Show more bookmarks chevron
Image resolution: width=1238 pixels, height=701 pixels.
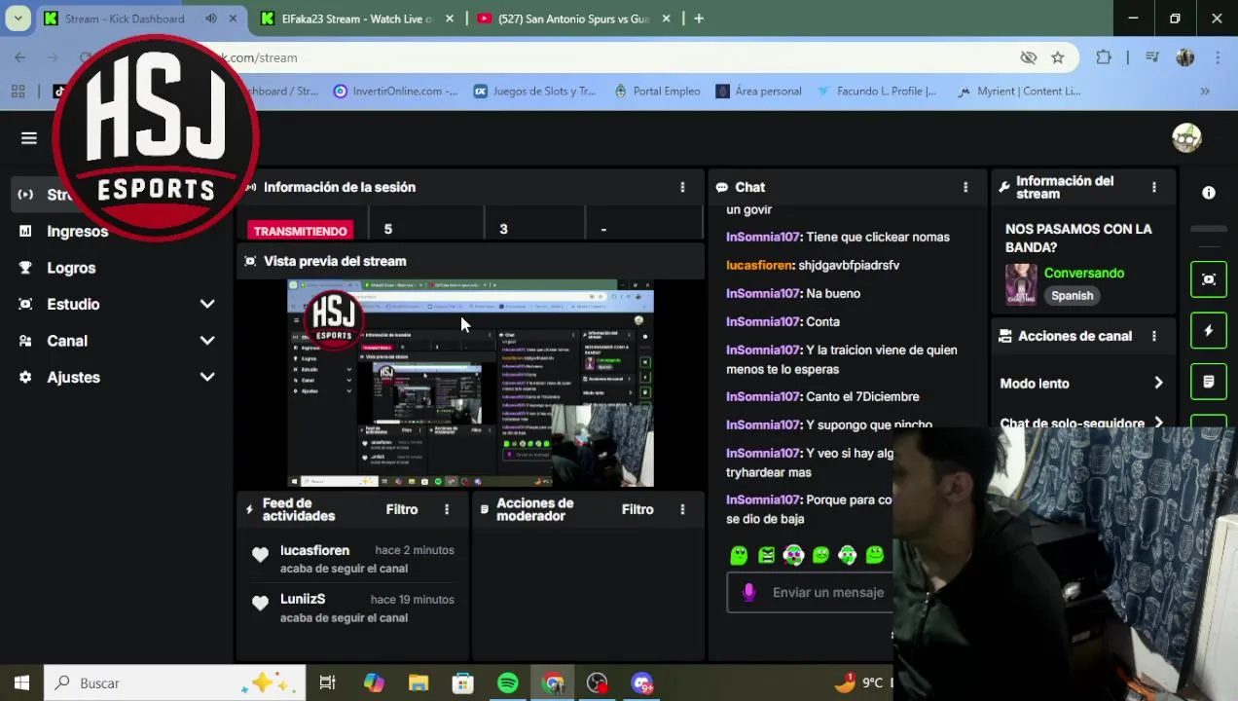tap(1205, 91)
